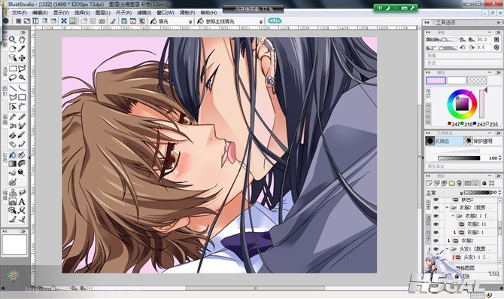Select the pink foreground color swatch
The height and width of the screenshot is (299, 504).
436,81
